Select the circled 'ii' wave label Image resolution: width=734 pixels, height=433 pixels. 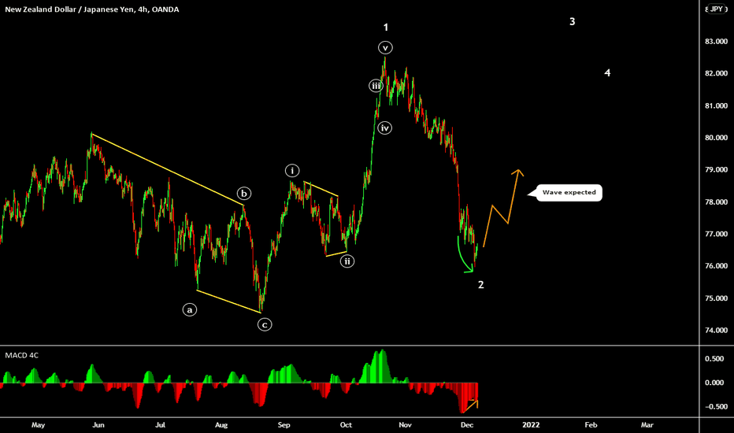347,261
